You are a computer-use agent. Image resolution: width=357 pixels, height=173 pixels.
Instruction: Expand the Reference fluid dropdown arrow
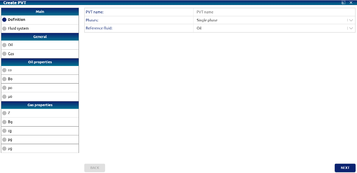[350, 28]
